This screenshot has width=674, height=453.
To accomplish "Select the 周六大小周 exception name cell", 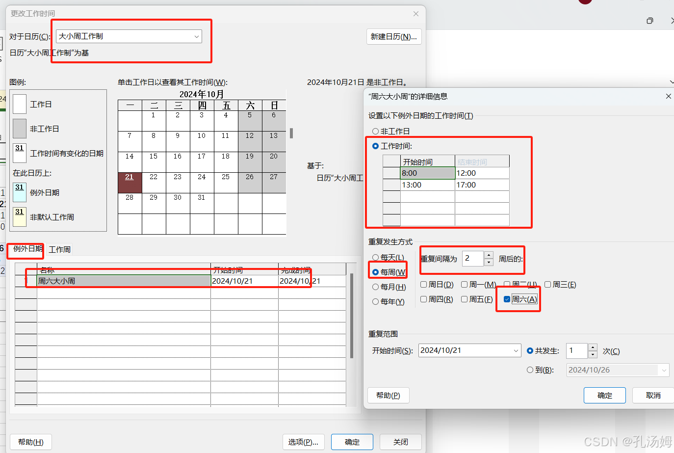I will [x=124, y=281].
